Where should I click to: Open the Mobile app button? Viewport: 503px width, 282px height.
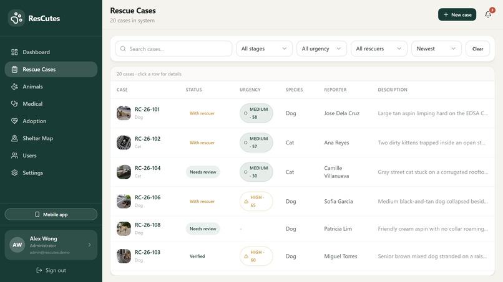51,215
